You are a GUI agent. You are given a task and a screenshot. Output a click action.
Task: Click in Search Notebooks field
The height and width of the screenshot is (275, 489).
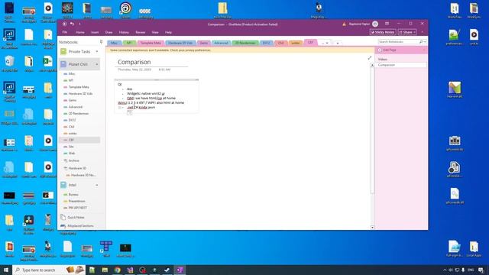pyautogui.click(x=399, y=42)
